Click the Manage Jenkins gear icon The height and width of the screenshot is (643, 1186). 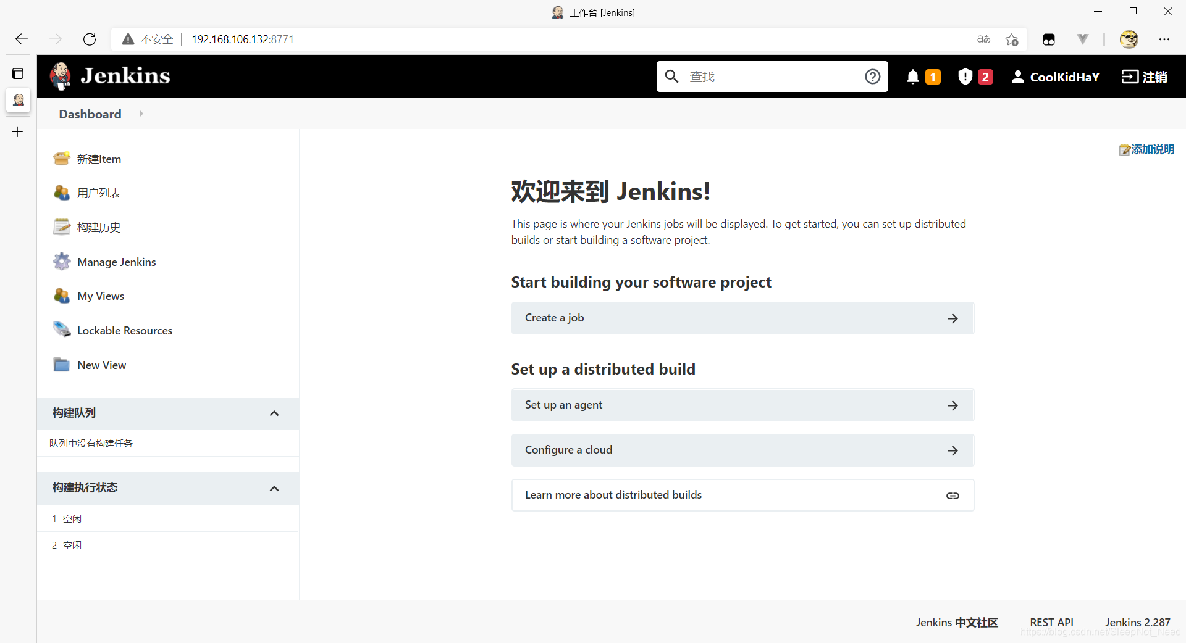pyautogui.click(x=61, y=262)
